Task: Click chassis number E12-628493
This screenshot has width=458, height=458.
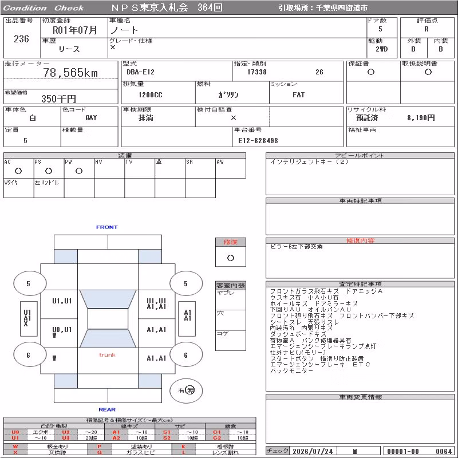Action: (x=258, y=141)
